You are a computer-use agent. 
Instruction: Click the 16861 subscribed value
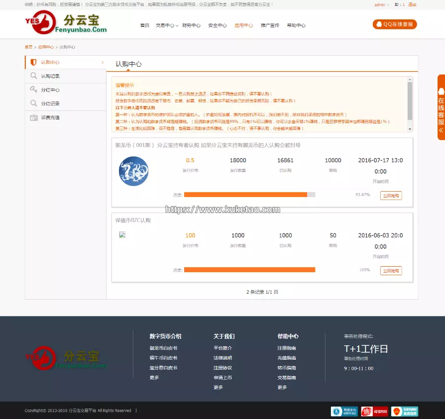285,160
